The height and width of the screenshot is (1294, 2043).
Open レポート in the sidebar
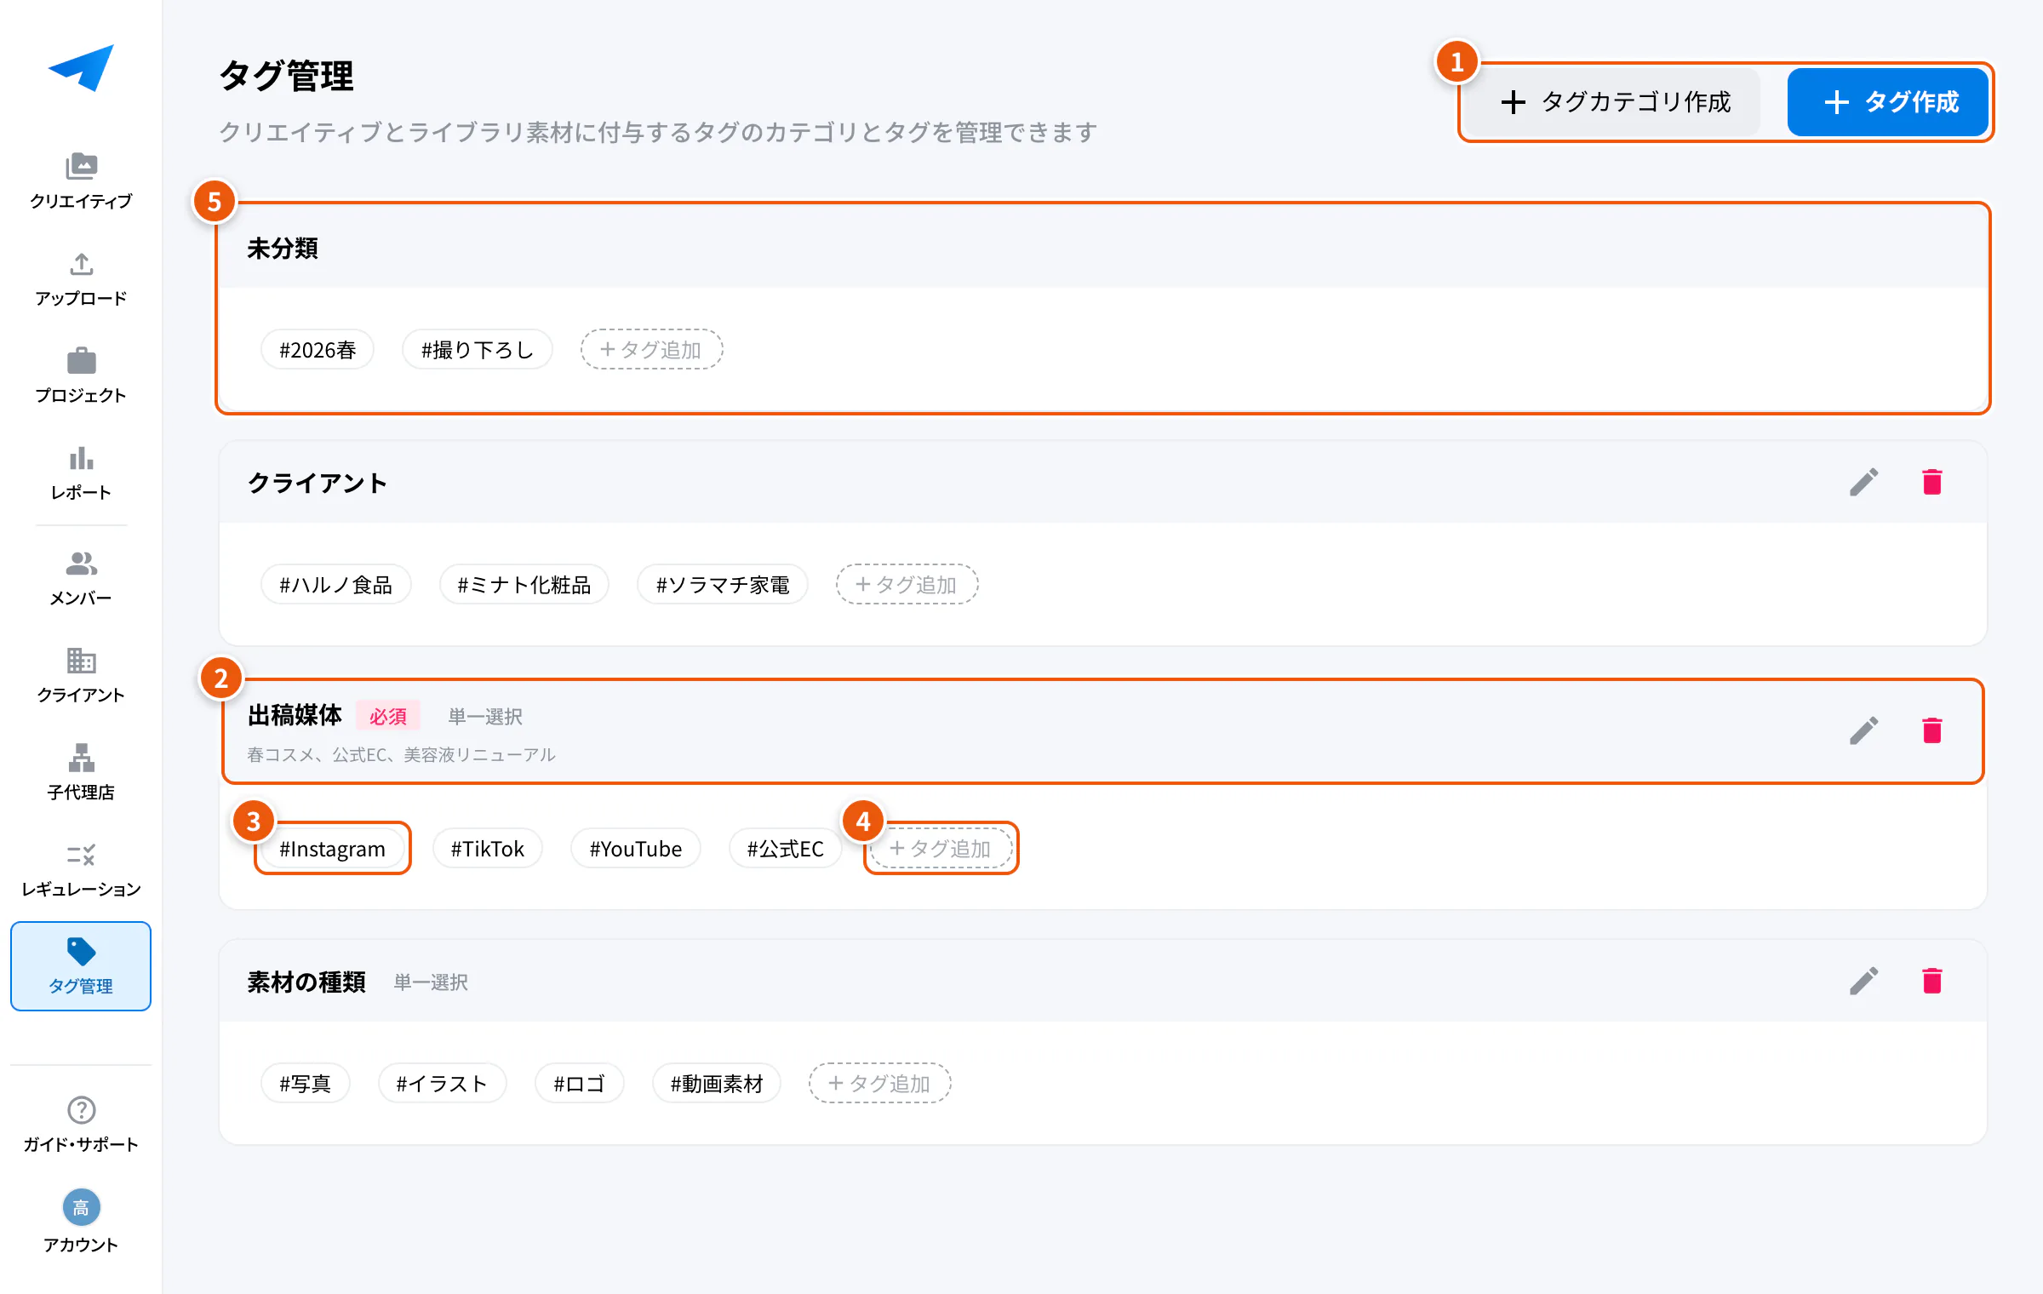pyautogui.click(x=81, y=472)
